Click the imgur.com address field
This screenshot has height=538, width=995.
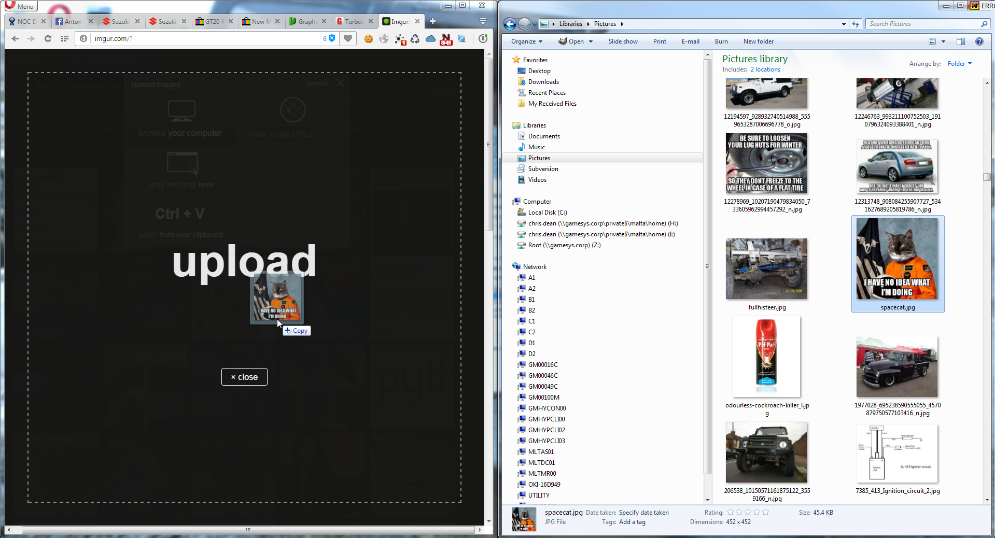(x=205, y=38)
